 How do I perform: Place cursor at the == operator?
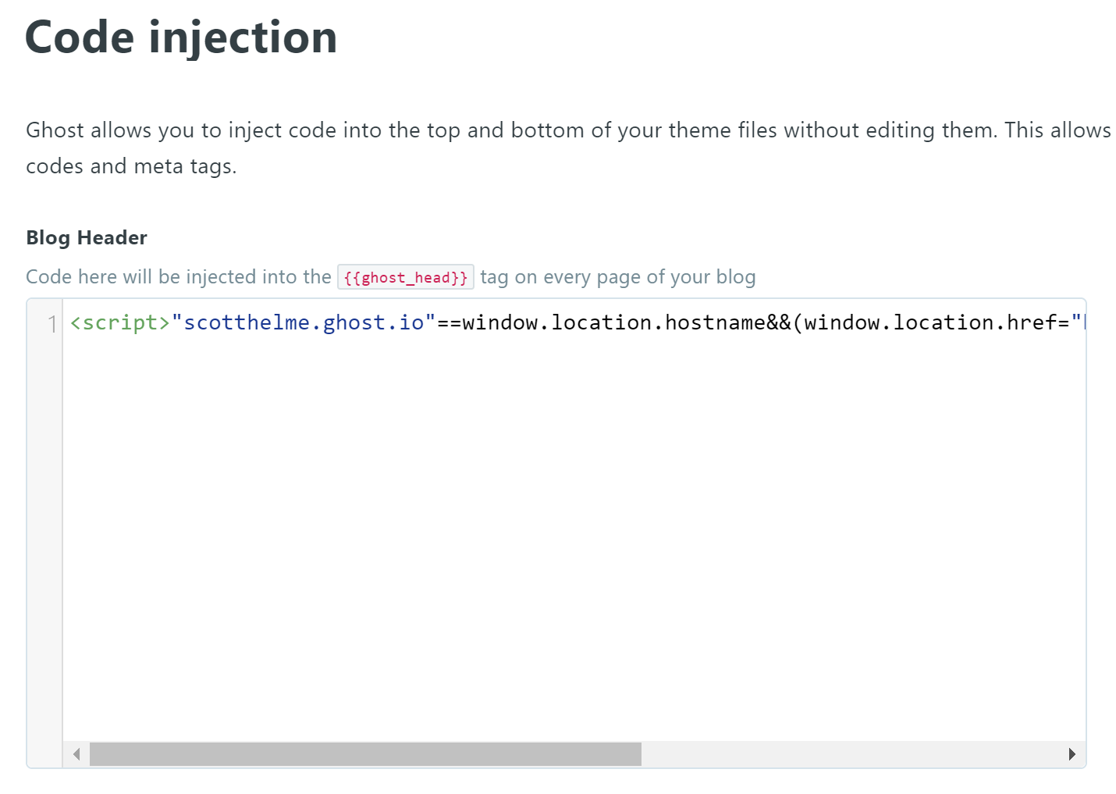(449, 322)
